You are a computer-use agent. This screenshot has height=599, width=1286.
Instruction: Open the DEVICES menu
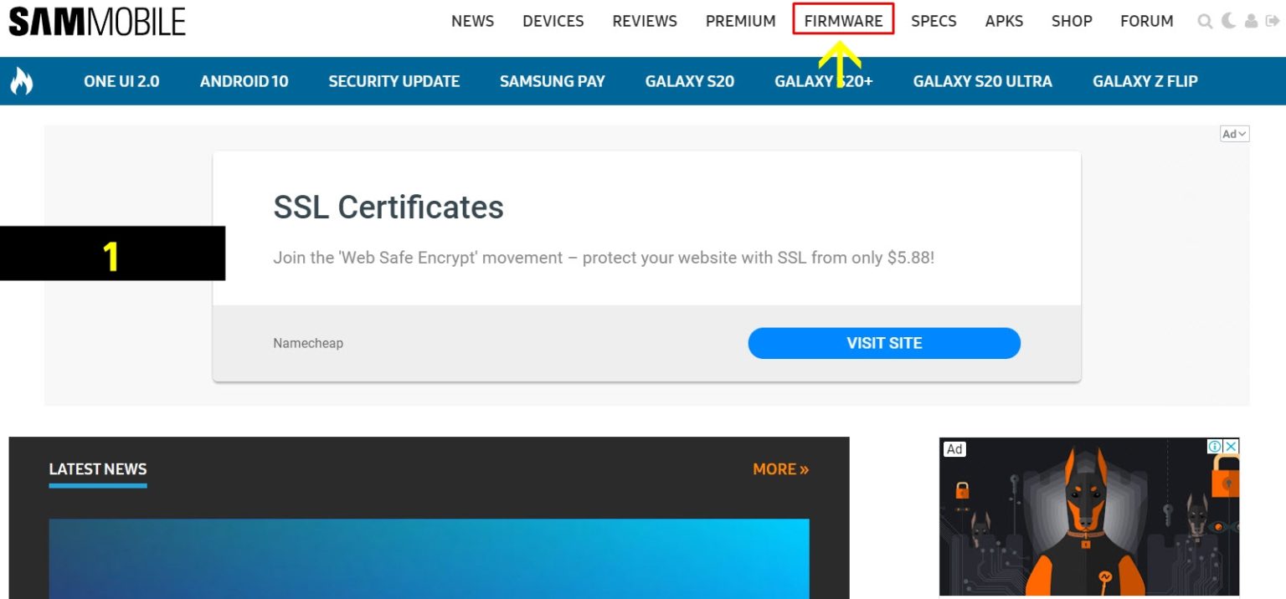coord(553,21)
